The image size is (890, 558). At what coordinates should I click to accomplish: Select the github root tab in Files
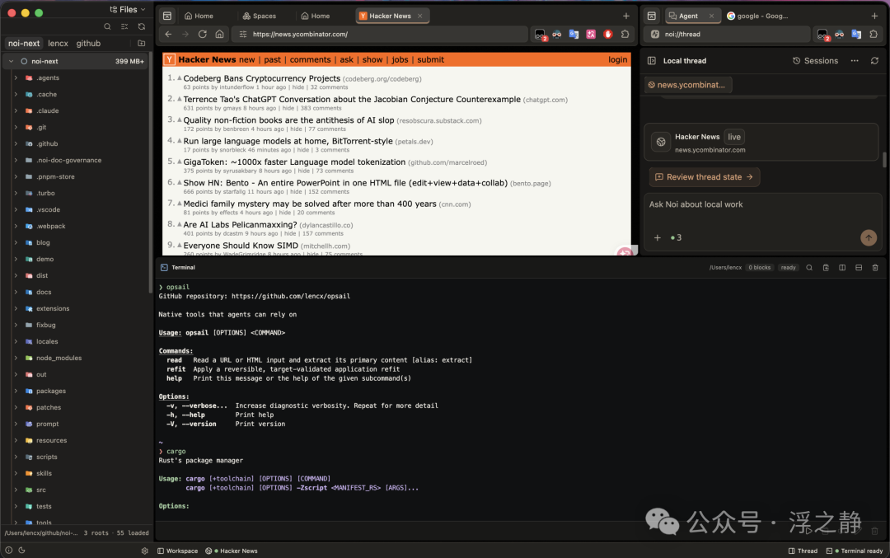tap(88, 43)
